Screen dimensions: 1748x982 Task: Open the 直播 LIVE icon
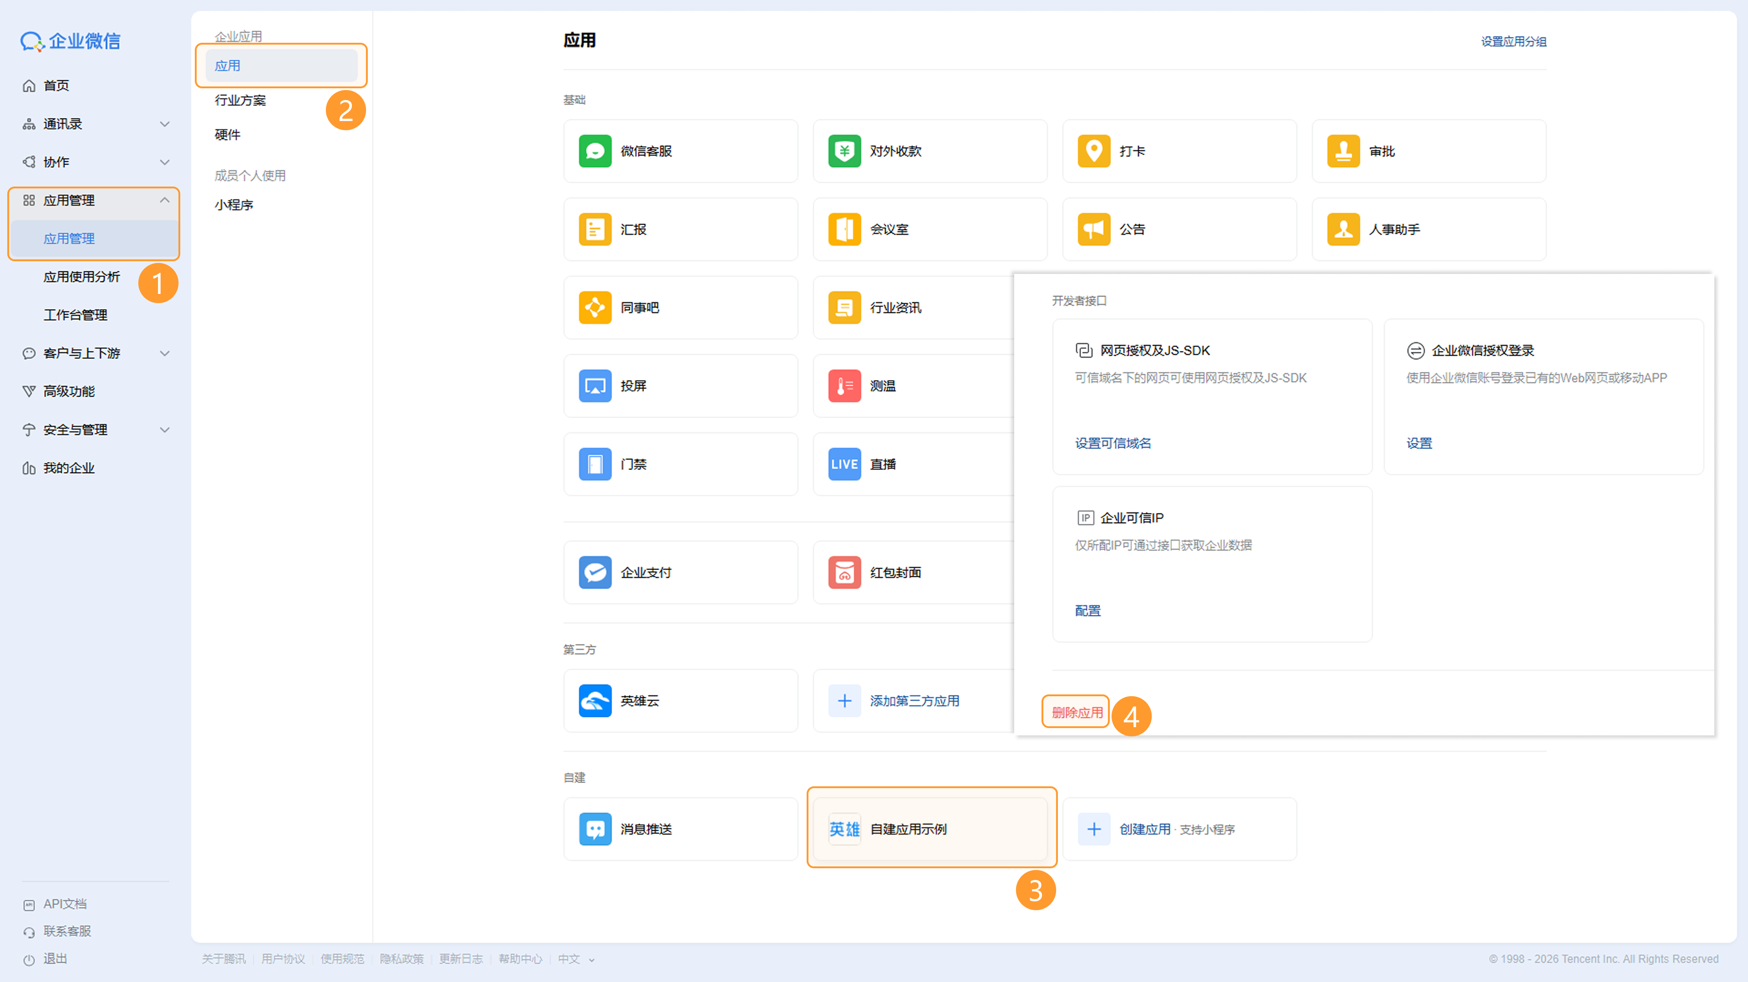coord(844,465)
